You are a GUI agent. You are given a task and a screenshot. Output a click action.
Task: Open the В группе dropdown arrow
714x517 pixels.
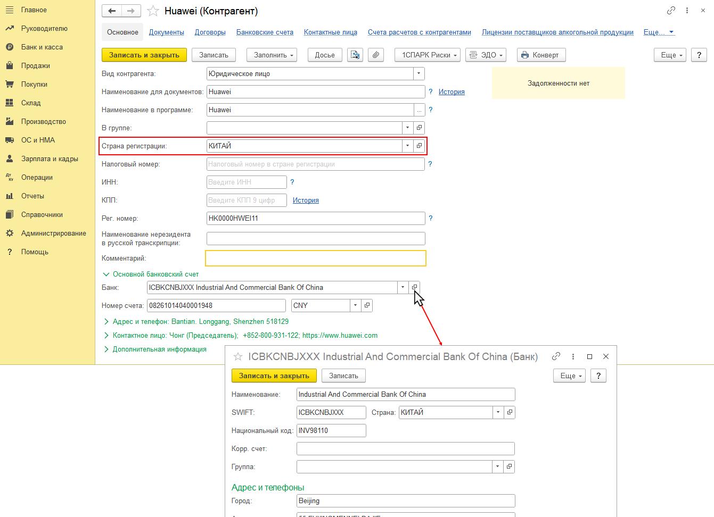click(x=408, y=128)
